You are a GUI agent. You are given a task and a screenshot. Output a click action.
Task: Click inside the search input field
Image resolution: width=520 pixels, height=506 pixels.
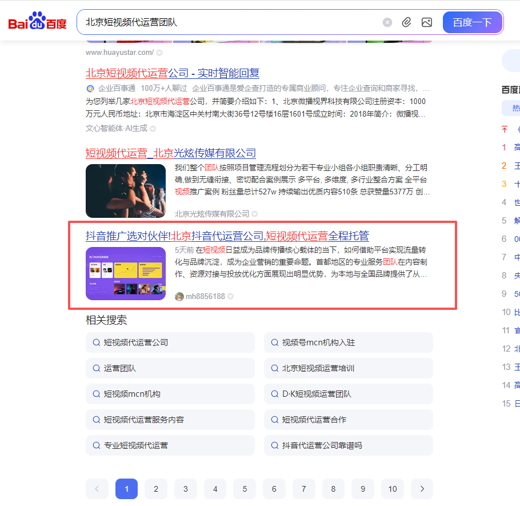tap(229, 22)
